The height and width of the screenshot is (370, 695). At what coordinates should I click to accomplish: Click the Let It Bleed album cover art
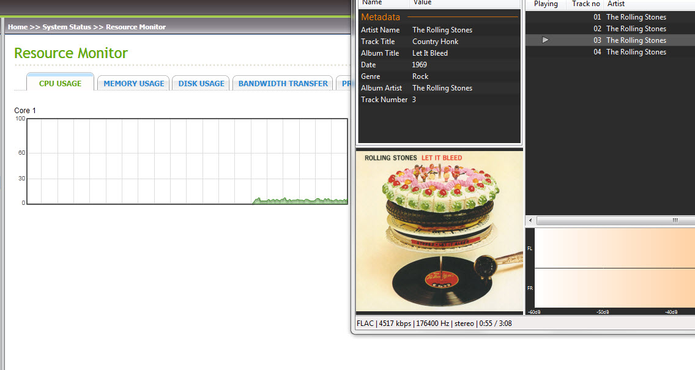[x=439, y=231]
